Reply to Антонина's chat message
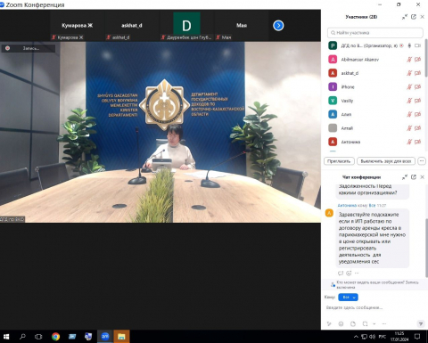 click(341, 273)
